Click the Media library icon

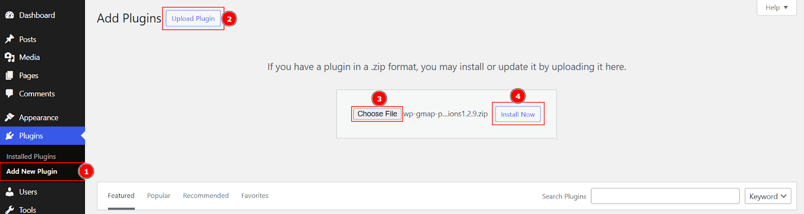pos(10,57)
